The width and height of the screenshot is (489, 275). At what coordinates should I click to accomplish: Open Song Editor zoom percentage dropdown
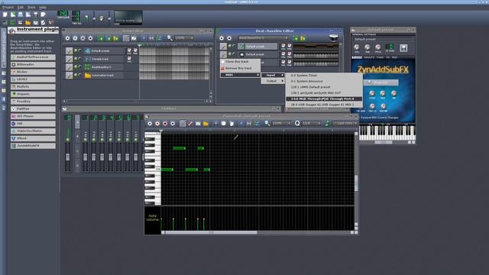(x=185, y=38)
